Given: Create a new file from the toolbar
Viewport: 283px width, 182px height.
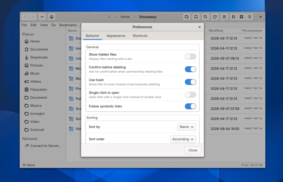Looking at the screenshot, I should coord(196,17).
